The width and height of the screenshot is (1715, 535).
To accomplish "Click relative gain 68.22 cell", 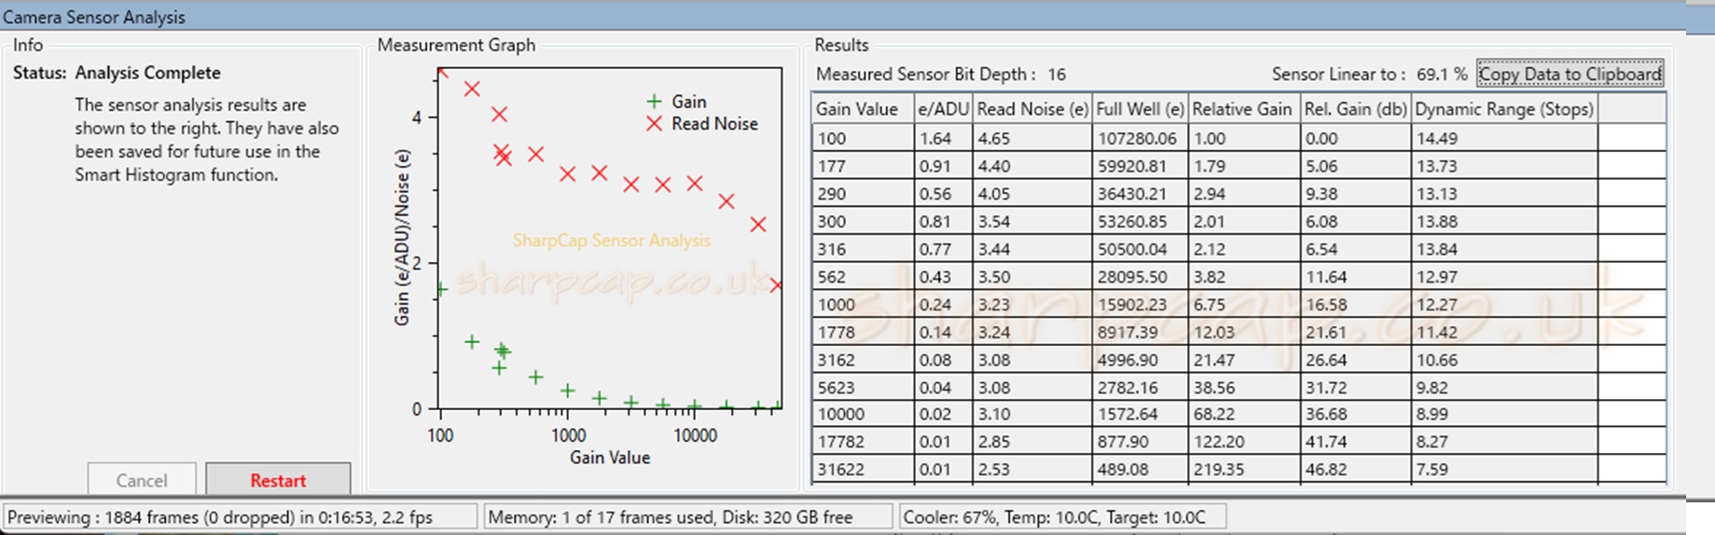I will (x=1244, y=414).
